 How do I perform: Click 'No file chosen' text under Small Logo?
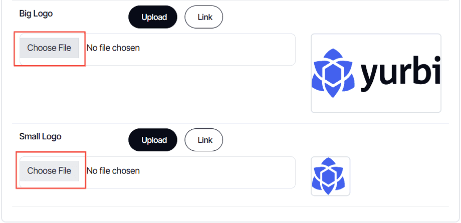coord(113,171)
